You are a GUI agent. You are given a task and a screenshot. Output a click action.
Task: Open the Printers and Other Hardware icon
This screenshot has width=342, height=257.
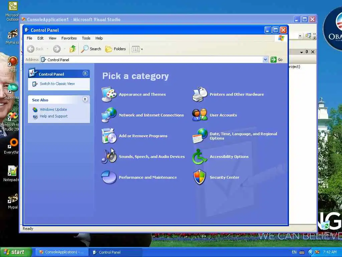(200, 94)
